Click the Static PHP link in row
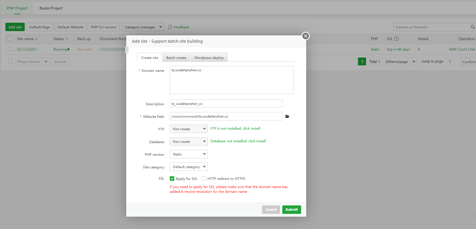Image resolution: width=476 pixels, height=229 pixels. [x=375, y=49]
